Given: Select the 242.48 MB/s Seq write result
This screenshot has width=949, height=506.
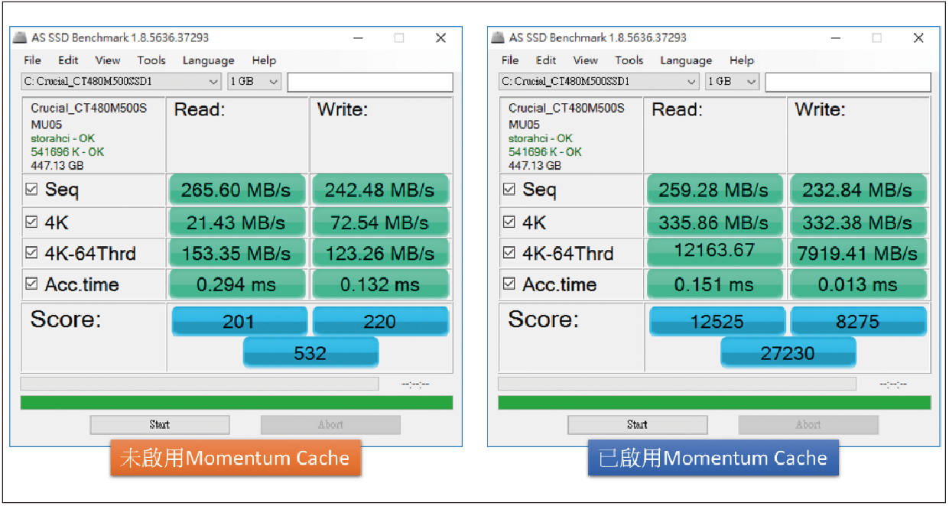Looking at the screenshot, I should 380,190.
